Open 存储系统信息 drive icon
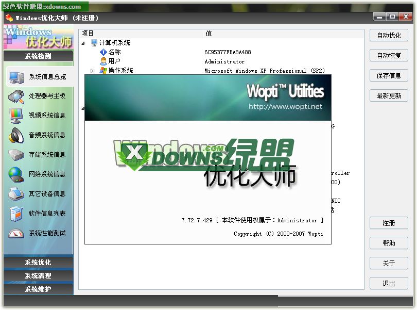 pyautogui.click(x=16, y=155)
